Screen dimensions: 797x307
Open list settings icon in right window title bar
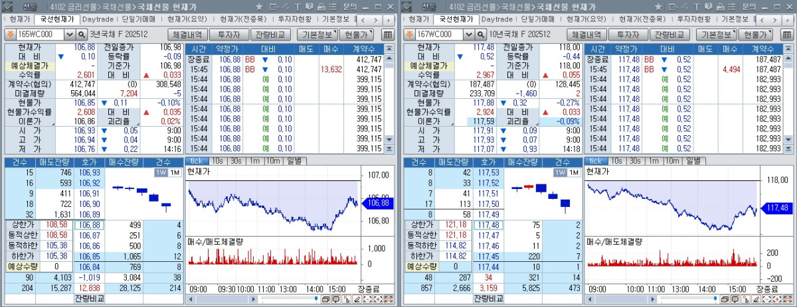pos(731,7)
